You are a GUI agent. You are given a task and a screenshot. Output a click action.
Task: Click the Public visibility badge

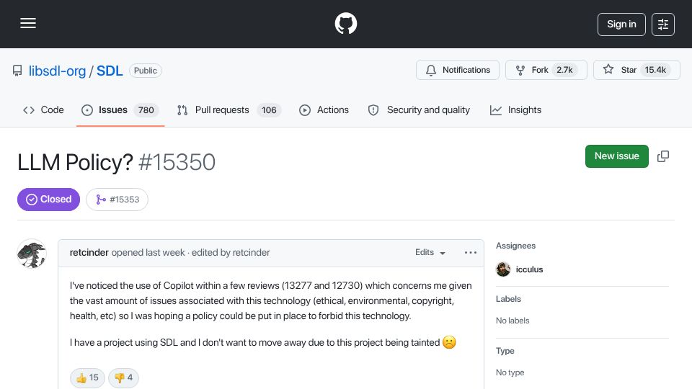point(145,71)
